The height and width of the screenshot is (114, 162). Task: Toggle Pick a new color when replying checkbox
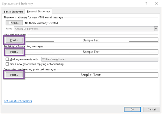7,64
